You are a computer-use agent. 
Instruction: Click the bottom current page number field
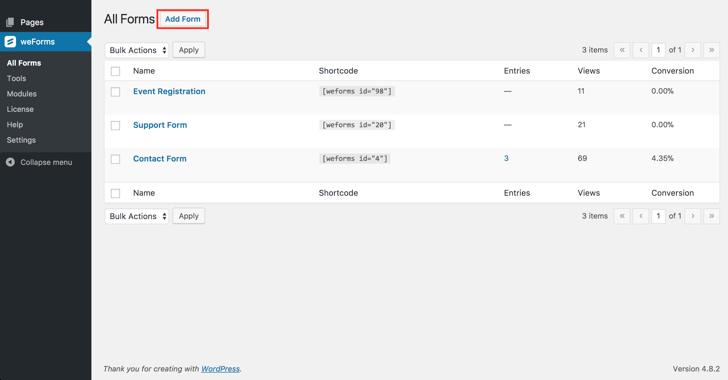pos(658,216)
